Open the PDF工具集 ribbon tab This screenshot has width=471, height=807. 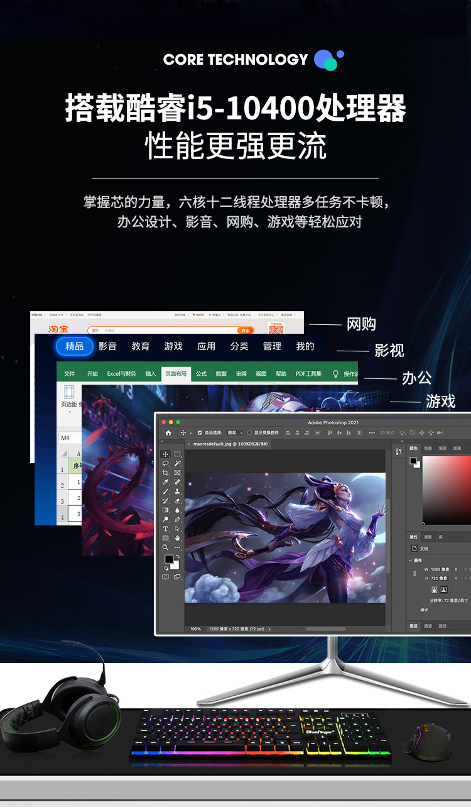click(x=308, y=373)
